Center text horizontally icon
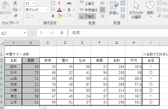Viewport: 168px width, 109px height. point(102,10)
